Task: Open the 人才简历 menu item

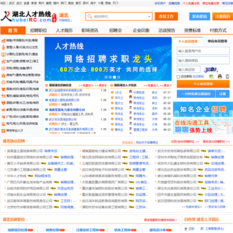Action: point(64,30)
